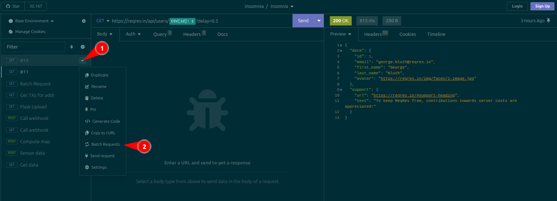
Task: Click the sort order icon beside Filter
Action: pos(71,47)
